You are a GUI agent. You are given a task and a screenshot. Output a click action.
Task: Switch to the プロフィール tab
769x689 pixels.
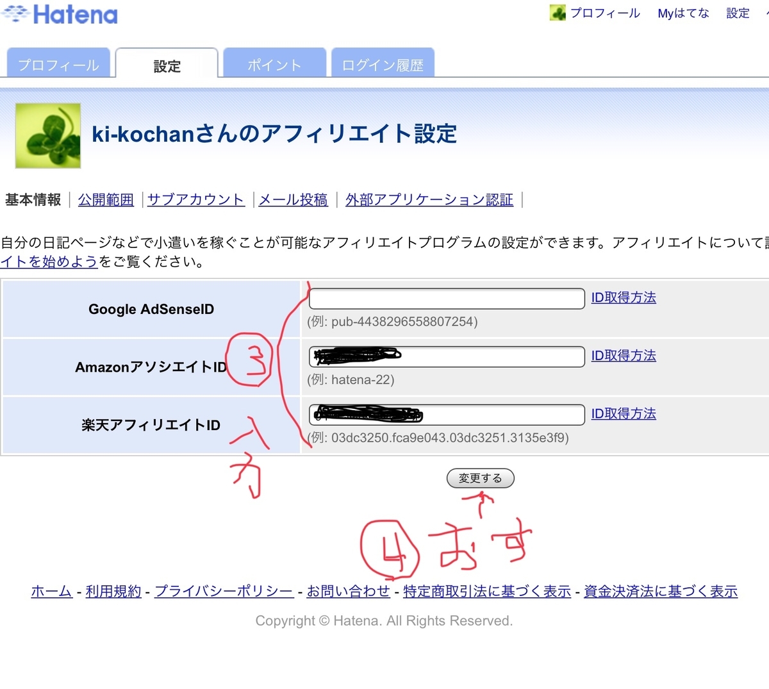58,63
